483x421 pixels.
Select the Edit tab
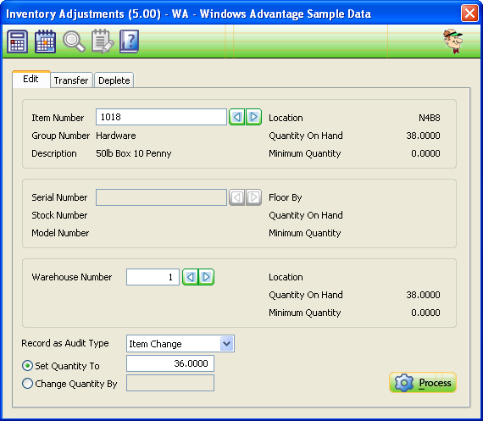31,79
